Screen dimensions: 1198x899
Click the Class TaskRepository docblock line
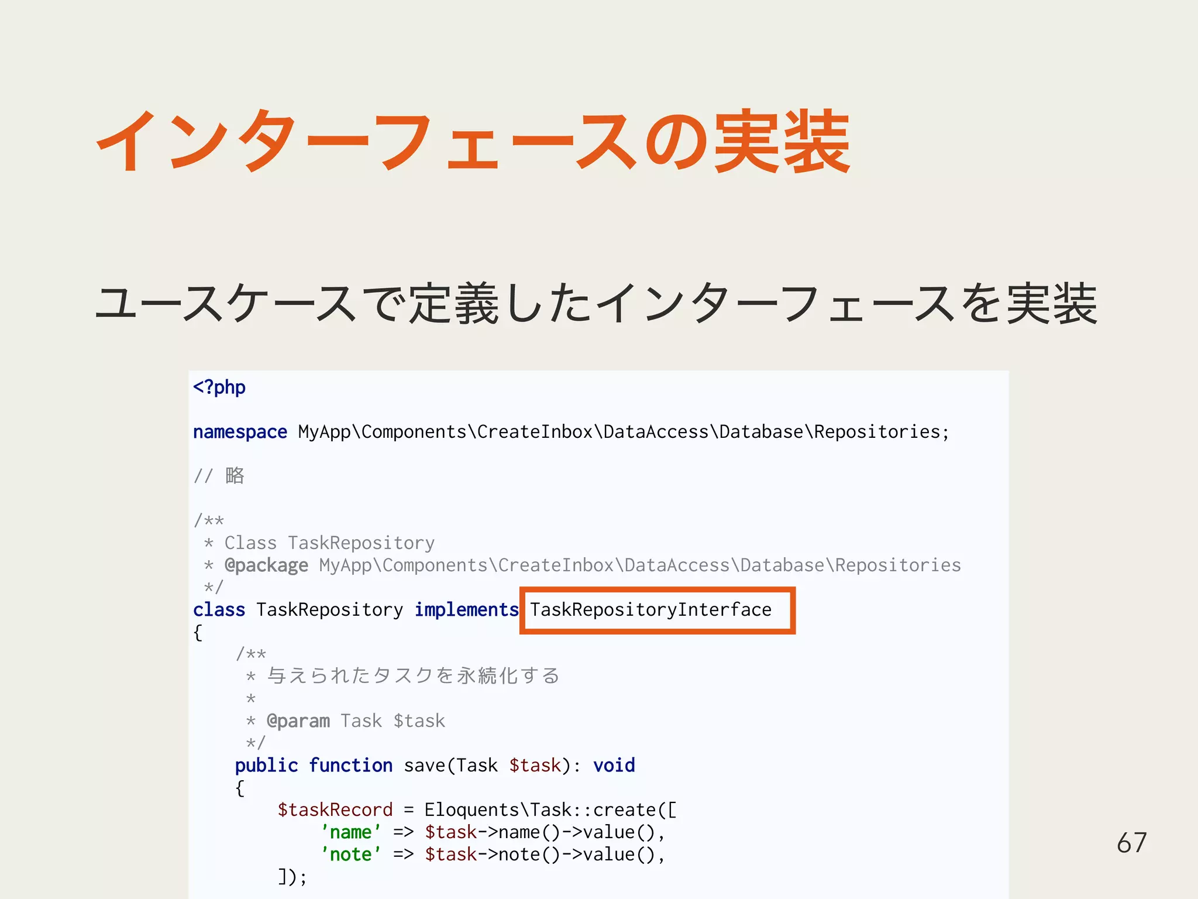[329, 543]
